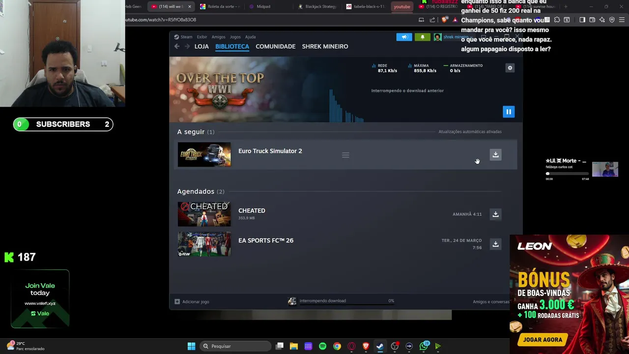Image resolution: width=629 pixels, height=354 pixels.
Task: Open the Jogos menu
Action: click(x=235, y=37)
